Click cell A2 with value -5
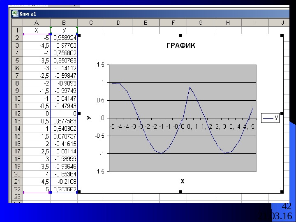The image size is (296, 222). tap(37, 38)
